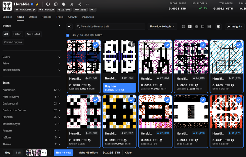Screen dimensions: 246x157
Task: Expand the Rarity filter
Action: coord(31,57)
